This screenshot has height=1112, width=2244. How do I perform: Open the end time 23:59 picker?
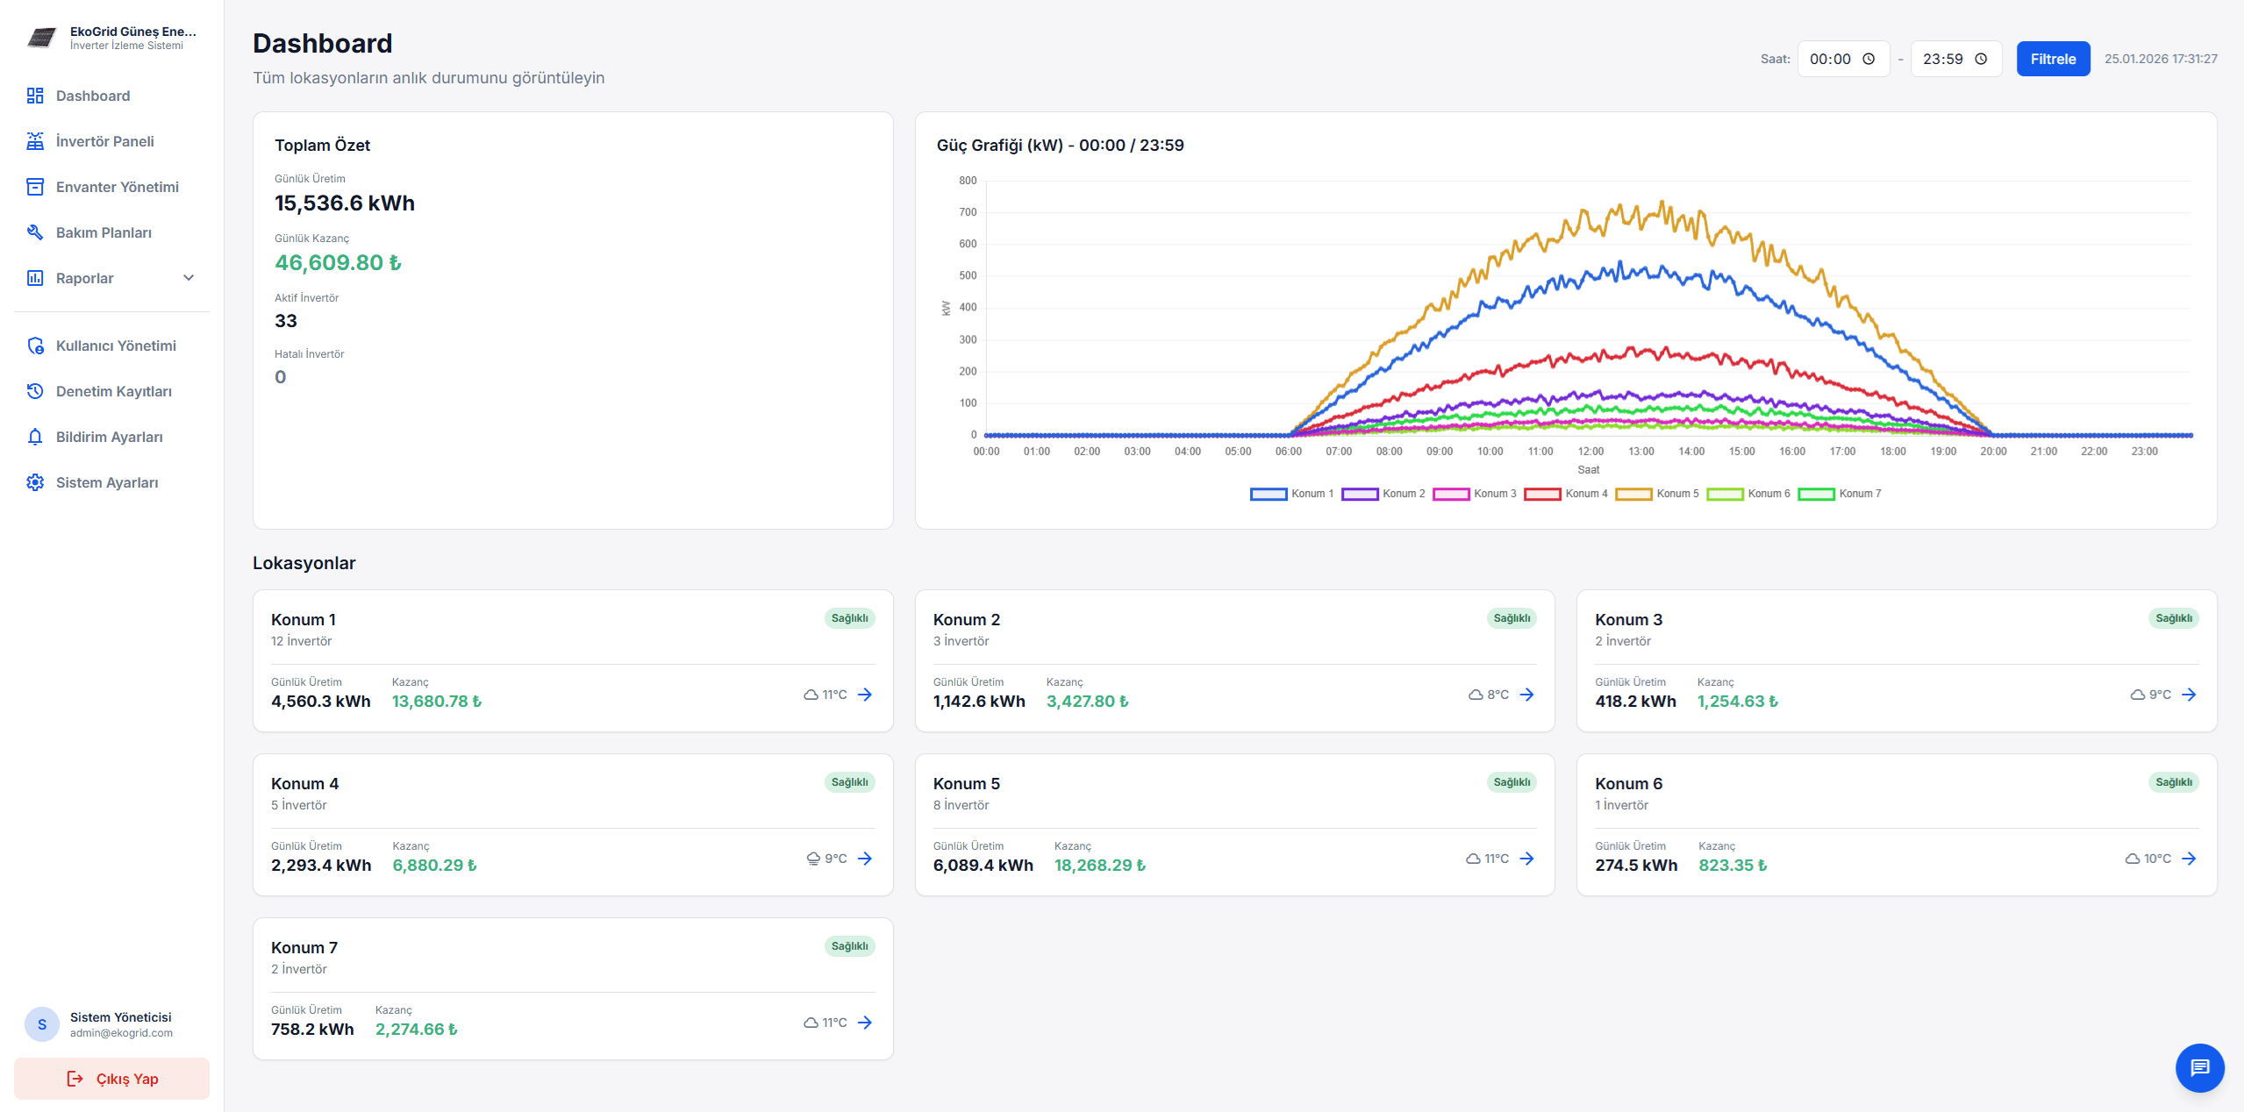click(x=1955, y=59)
